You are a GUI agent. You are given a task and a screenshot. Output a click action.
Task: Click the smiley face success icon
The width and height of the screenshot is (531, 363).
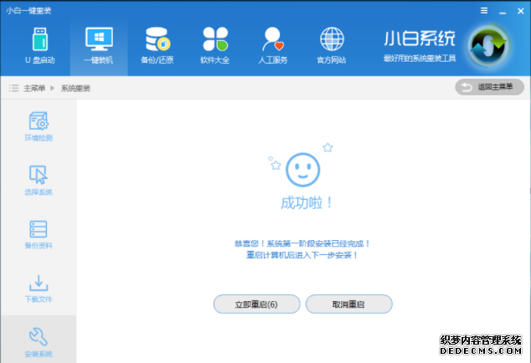click(x=302, y=170)
